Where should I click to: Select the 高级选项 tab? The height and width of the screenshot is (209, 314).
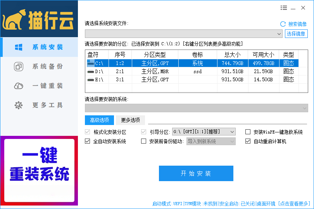coord(99,120)
